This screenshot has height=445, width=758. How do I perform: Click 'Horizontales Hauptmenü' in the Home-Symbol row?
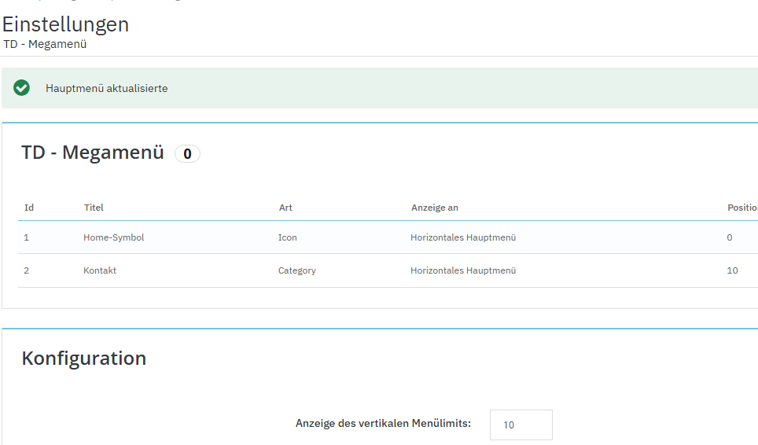point(463,237)
